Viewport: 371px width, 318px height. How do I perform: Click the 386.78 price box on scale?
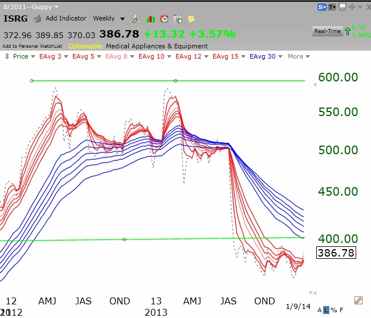point(336,253)
